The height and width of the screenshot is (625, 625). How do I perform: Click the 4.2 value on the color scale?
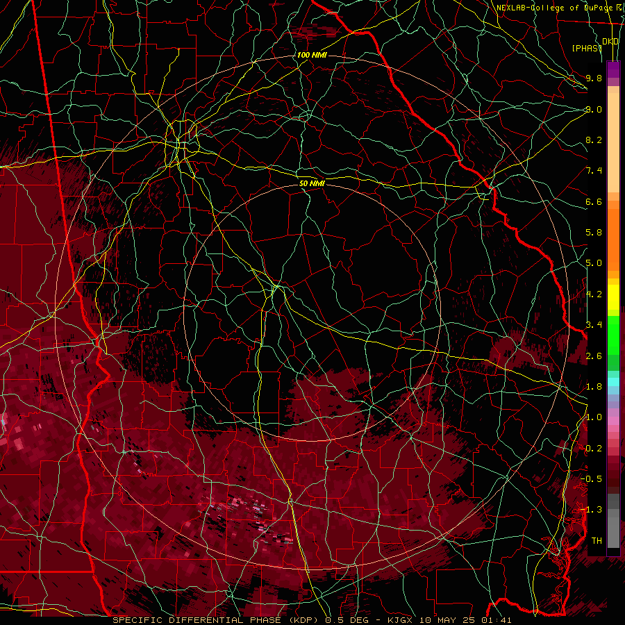coord(594,294)
